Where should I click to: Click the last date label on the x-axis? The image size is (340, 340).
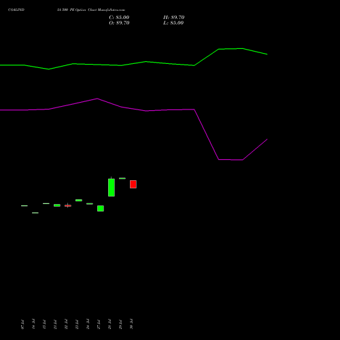pos(131,324)
